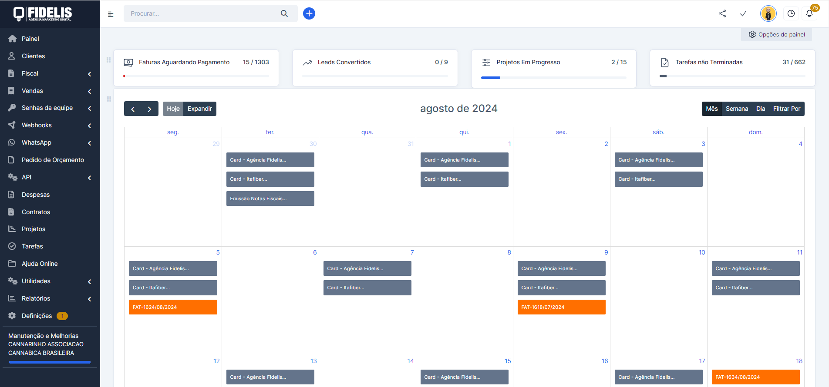Expand the Fiscal submenu chevron
This screenshot has height=387, width=829.
pyautogui.click(x=89, y=74)
